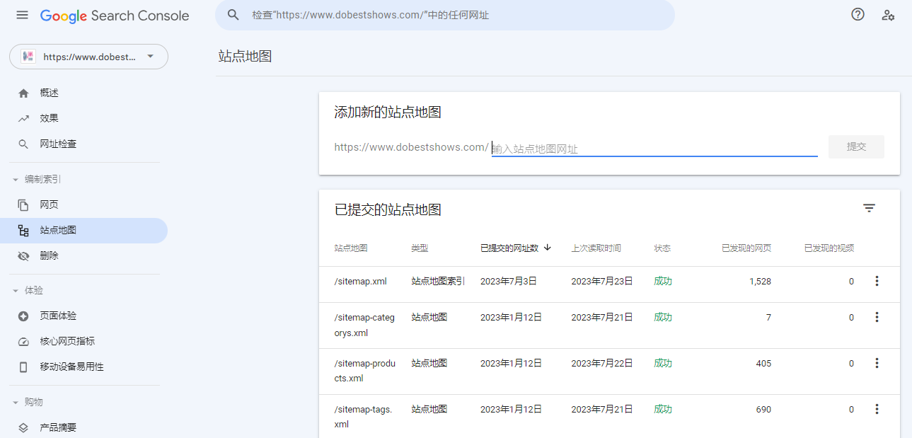Click the 移动设备易用性 phone icon
Image resolution: width=912 pixels, height=438 pixels.
pos(23,367)
